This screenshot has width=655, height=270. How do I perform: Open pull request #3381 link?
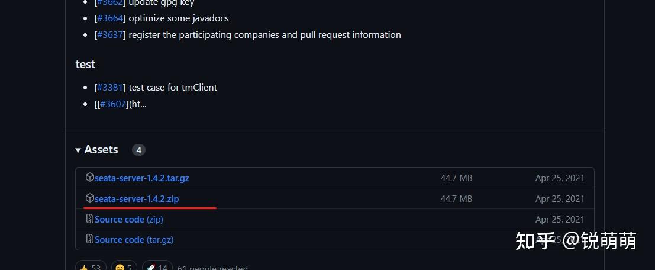pyautogui.click(x=110, y=88)
